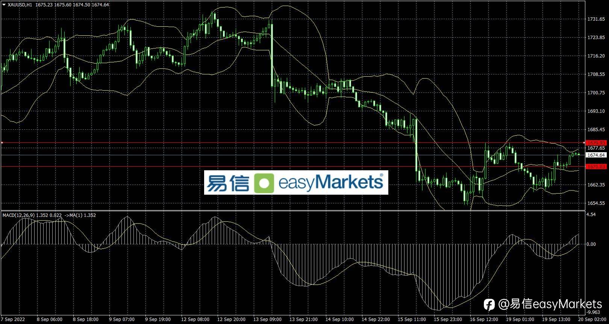
Task: Click the 19 Sep 01:00 time label
Action: [520, 319]
